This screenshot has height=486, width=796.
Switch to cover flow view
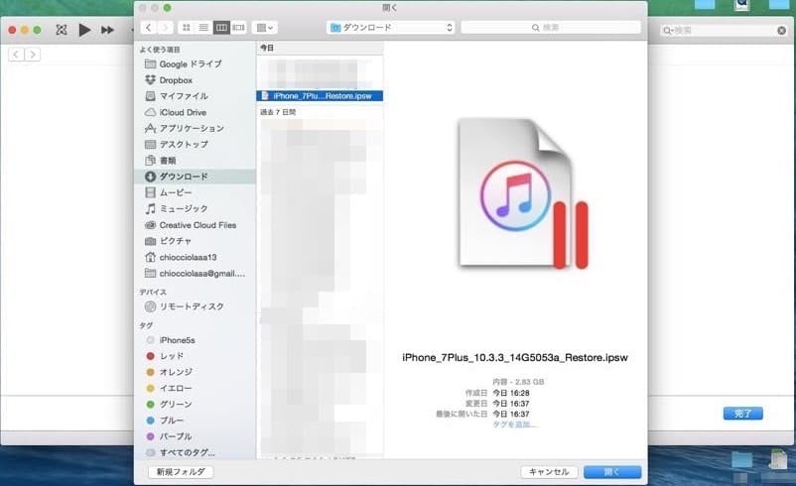(x=238, y=28)
